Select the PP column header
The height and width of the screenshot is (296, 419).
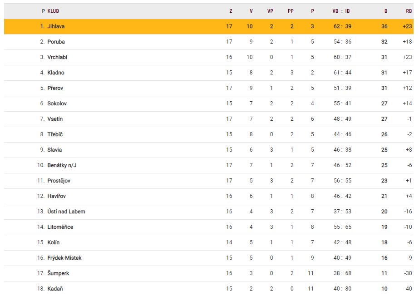[291, 11]
